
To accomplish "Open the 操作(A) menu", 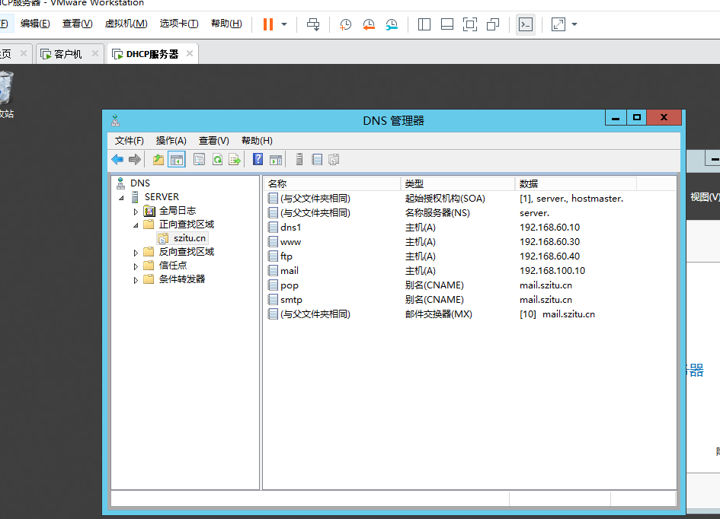I will click(171, 140).
